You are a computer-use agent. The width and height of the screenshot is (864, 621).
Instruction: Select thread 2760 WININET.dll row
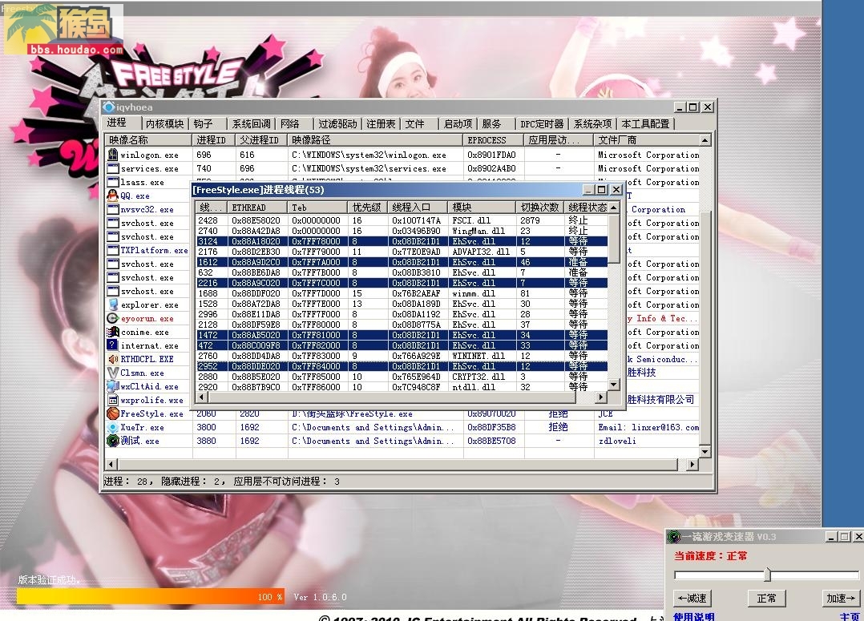pos(402,356)
